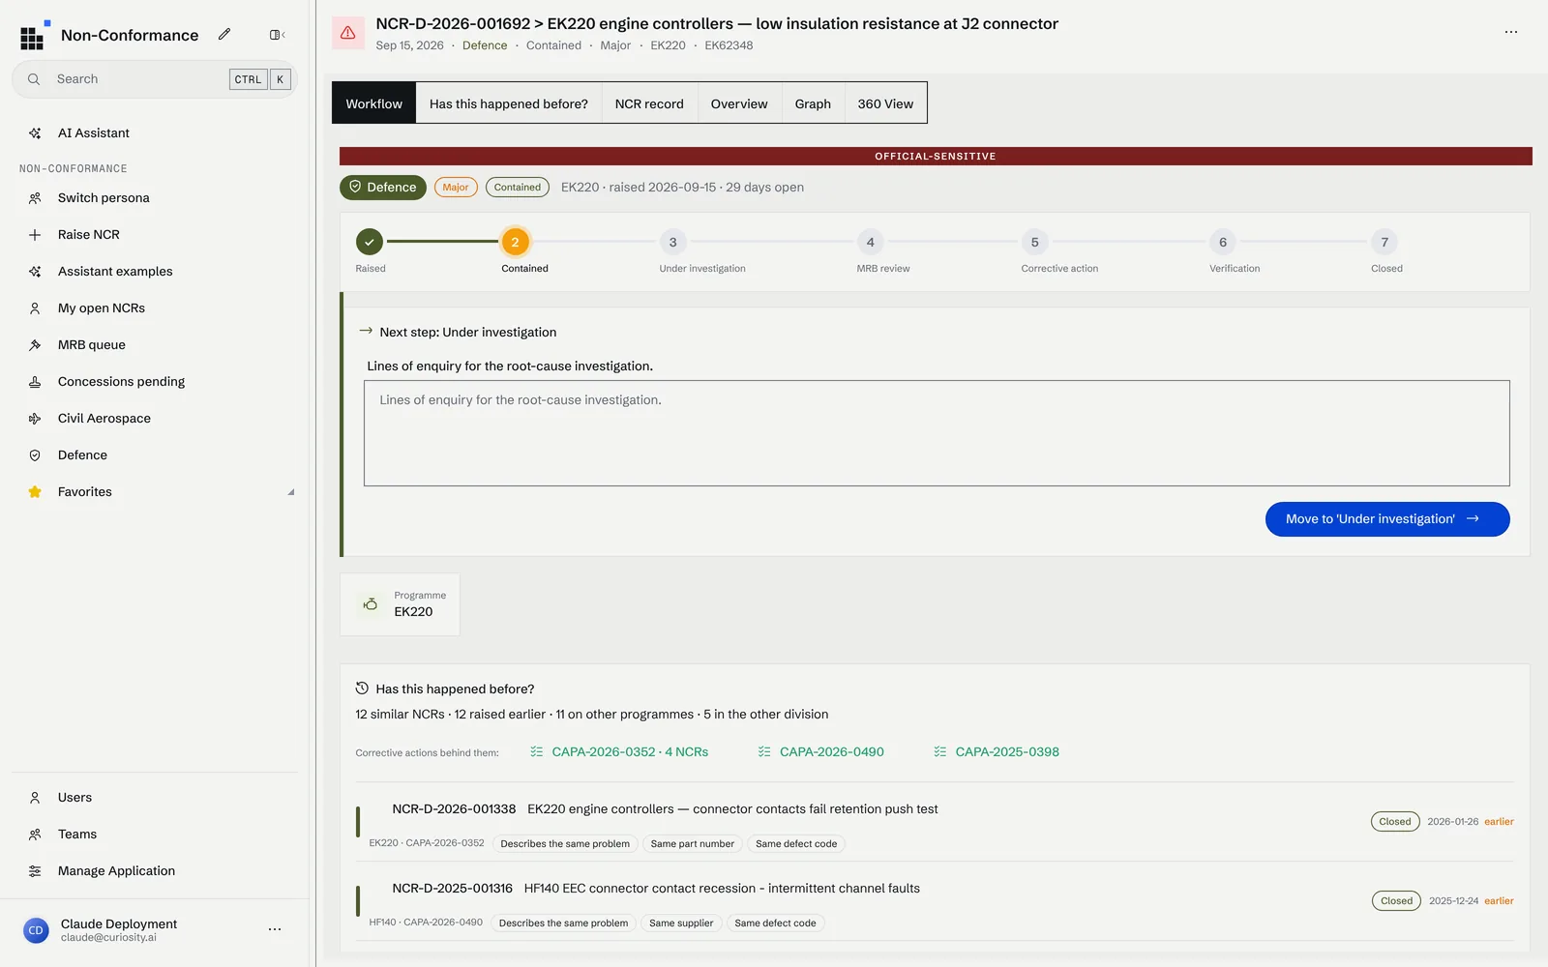Open the Has this happened before? tab
The width and height of the screenshot is (1548, 967).
[509, 103]
